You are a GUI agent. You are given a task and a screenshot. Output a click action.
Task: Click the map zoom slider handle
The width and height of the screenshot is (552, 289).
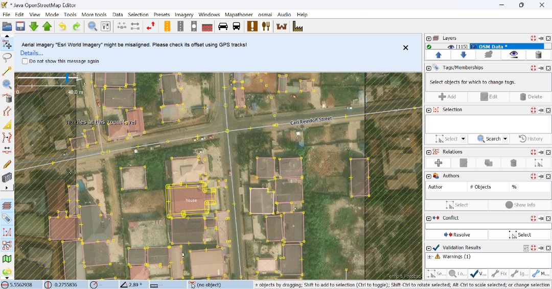tap(67, 77)
